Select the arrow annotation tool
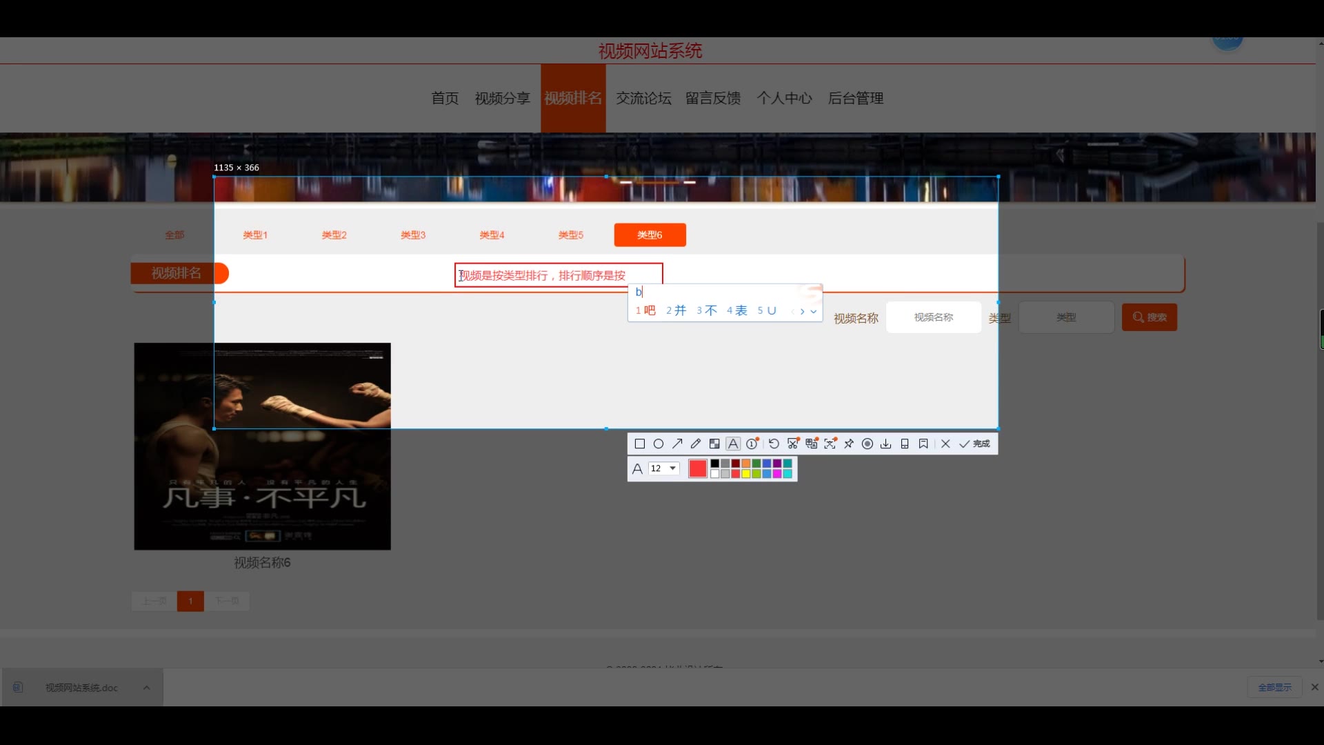Image resolution: width=1324 pixels, height=745 pixels. (677, 444)
